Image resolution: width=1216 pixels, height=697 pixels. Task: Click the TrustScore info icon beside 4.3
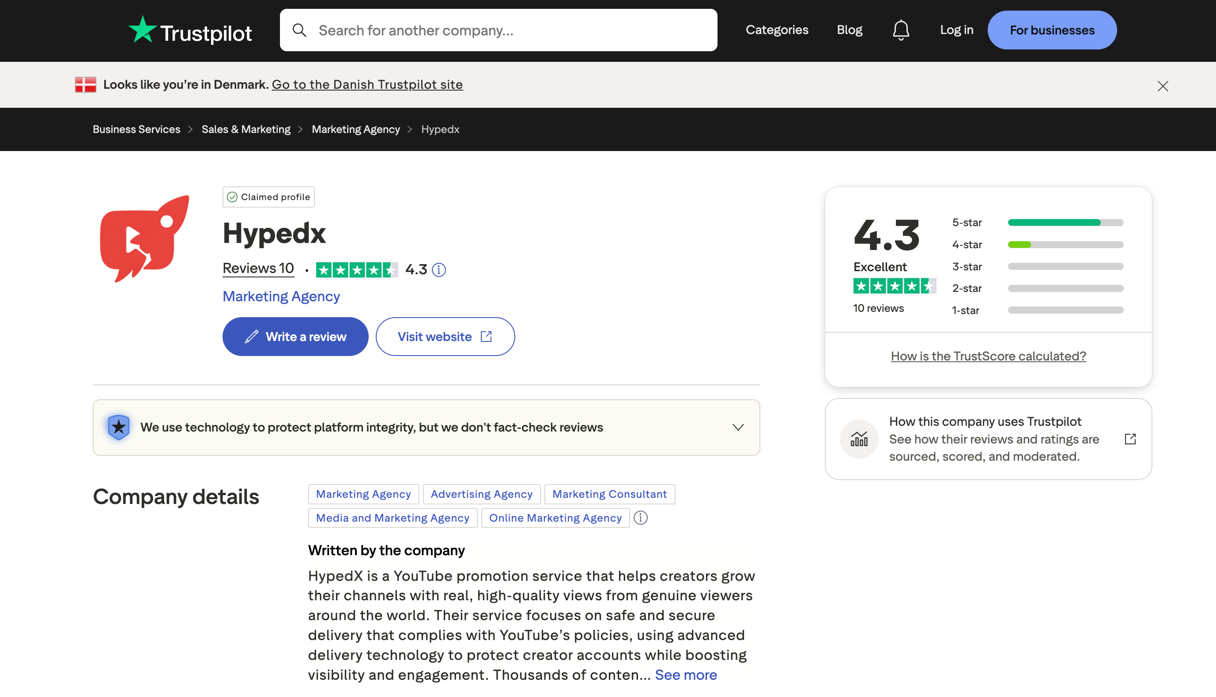(x=438, y=270)
